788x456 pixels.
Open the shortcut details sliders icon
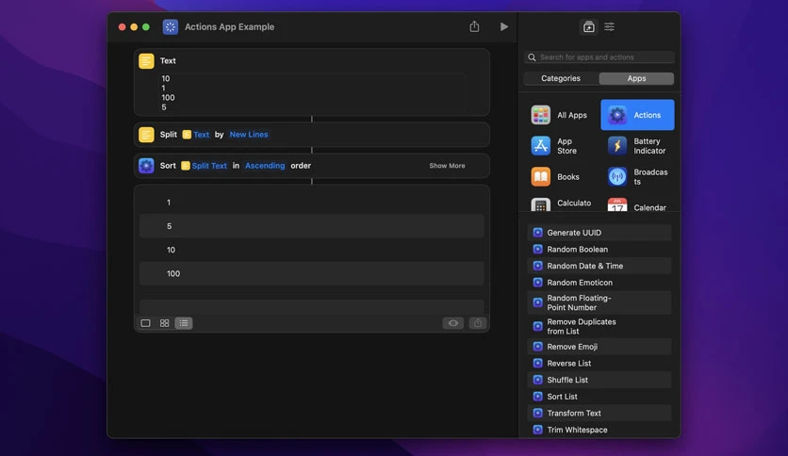click(609, 26)
